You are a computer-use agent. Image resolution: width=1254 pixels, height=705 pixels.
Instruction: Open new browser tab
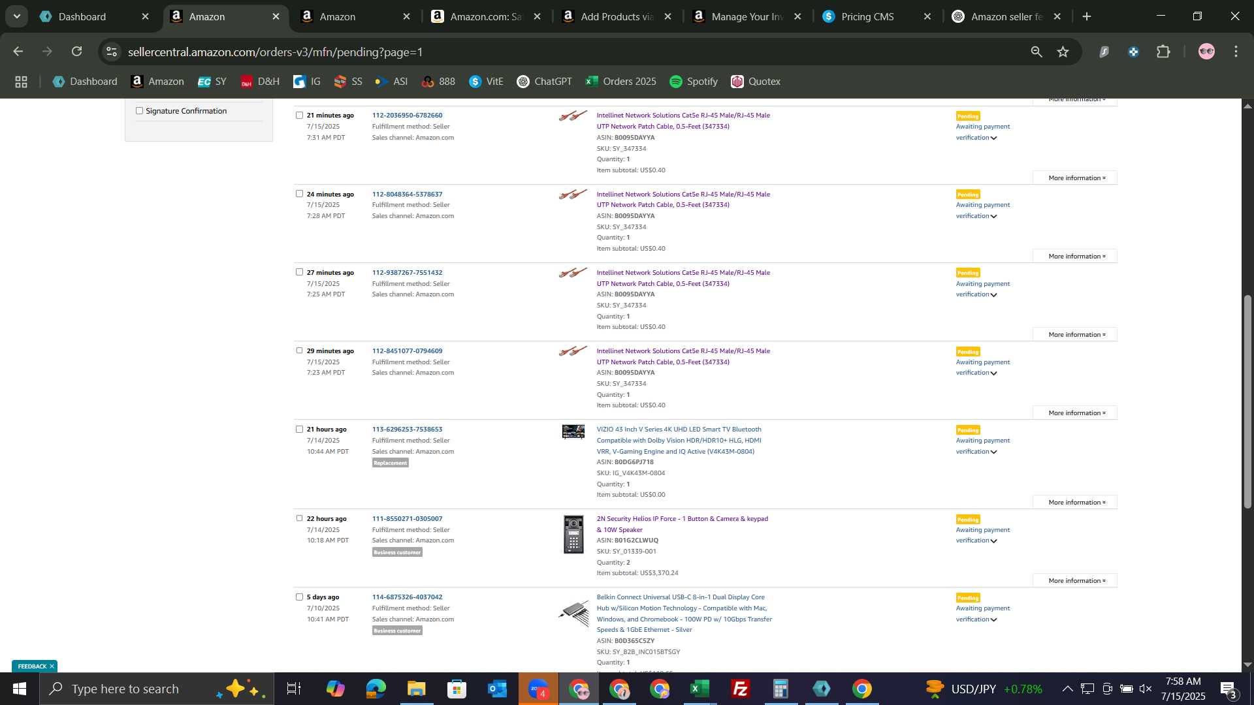tap(1087, 16)
